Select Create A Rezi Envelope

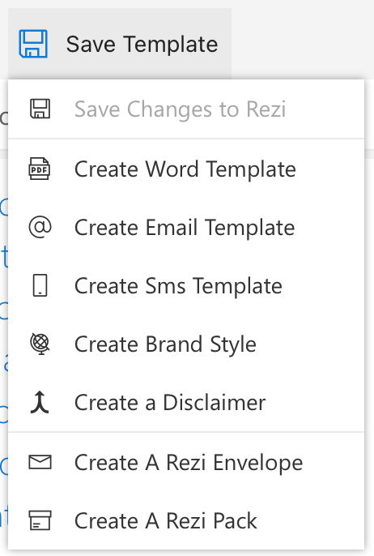click(186, 462)
